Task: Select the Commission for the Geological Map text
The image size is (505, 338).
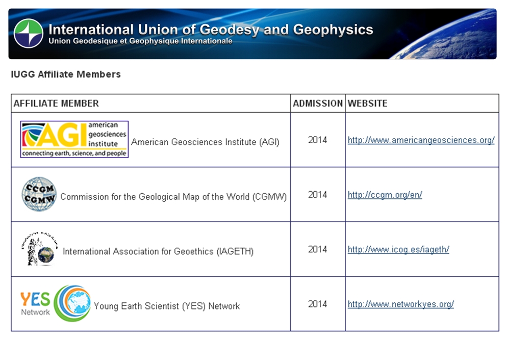Action: (x=173, y=197)
